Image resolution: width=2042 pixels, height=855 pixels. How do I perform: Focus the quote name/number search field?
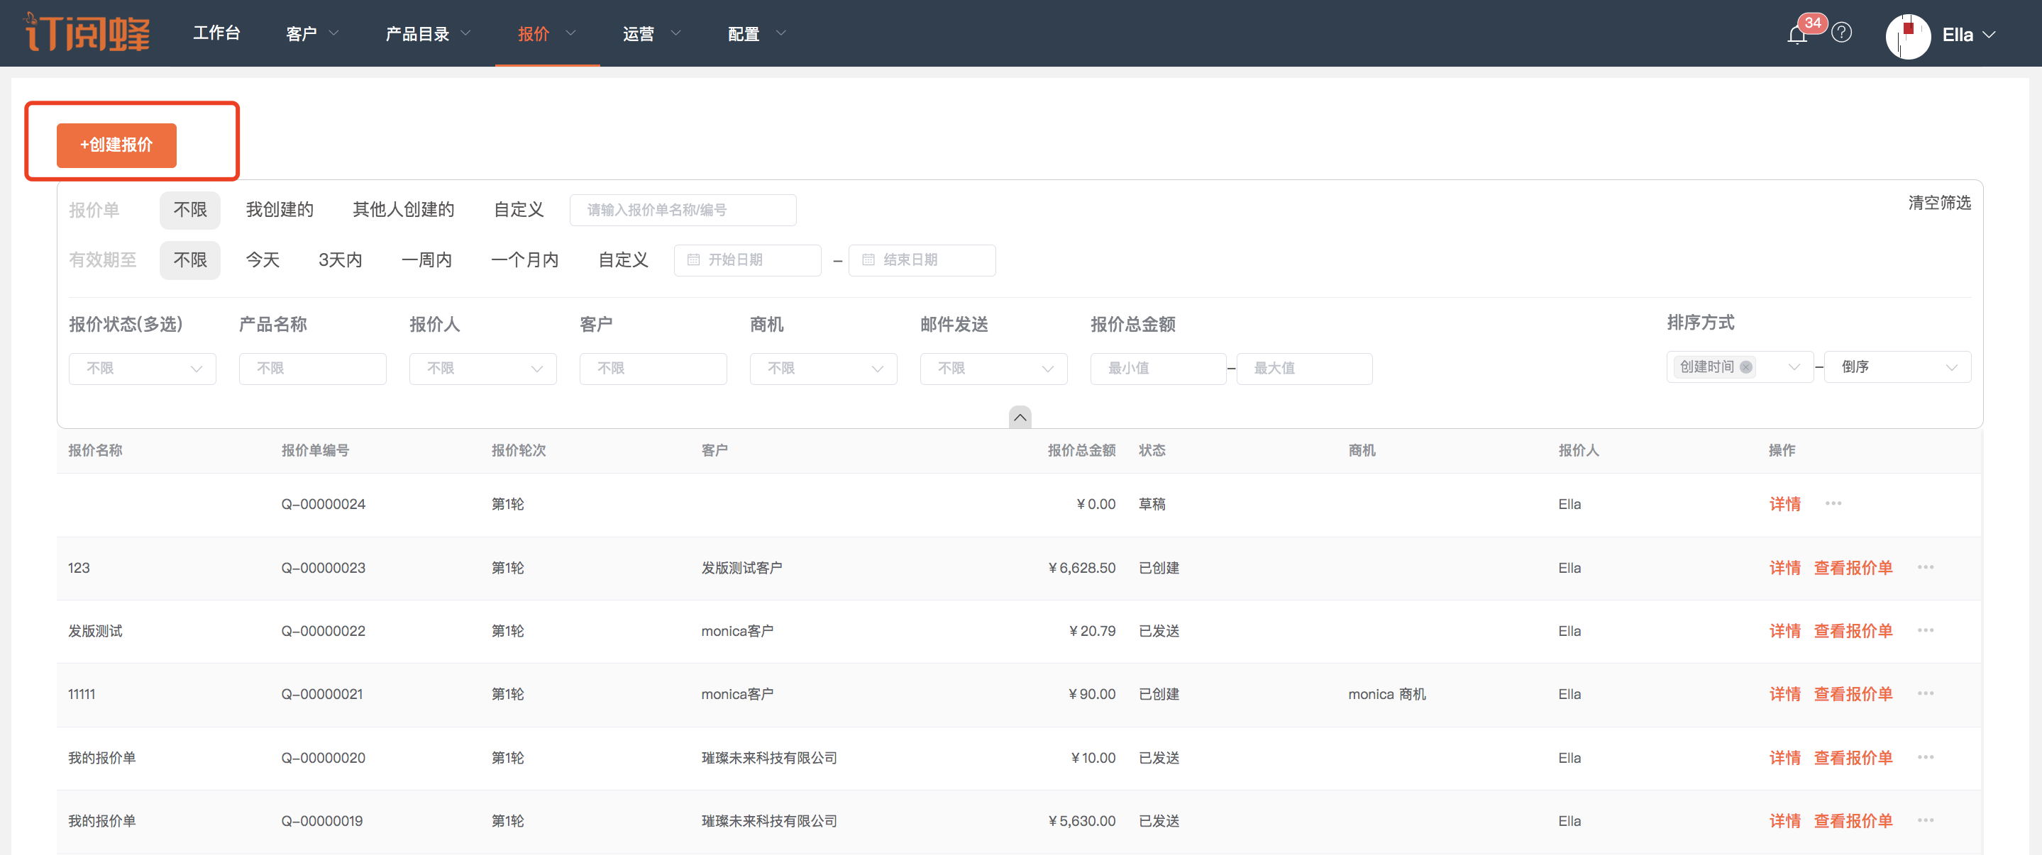click(x=682, y=210)
